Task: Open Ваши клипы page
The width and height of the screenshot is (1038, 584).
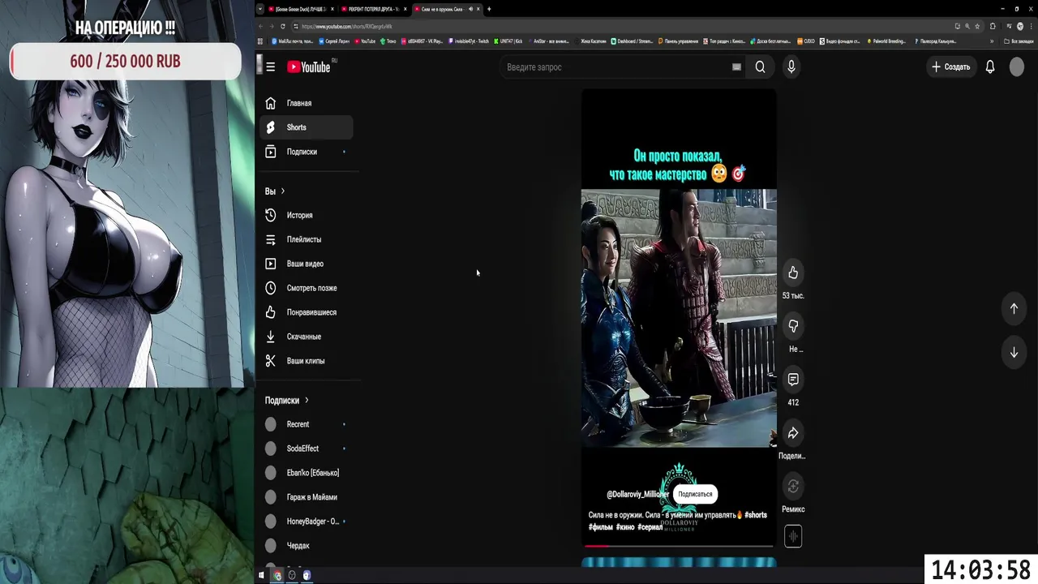Action: pos(306,361)
